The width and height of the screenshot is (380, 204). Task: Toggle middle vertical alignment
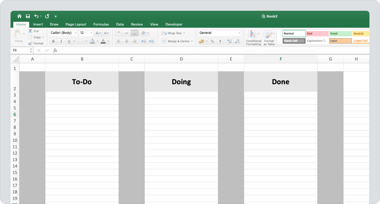pyautogui.click(x=126, y=33)
